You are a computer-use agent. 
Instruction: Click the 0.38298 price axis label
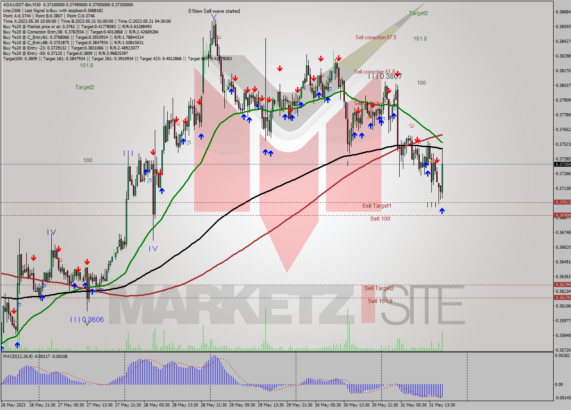click(x=563, y=56)
